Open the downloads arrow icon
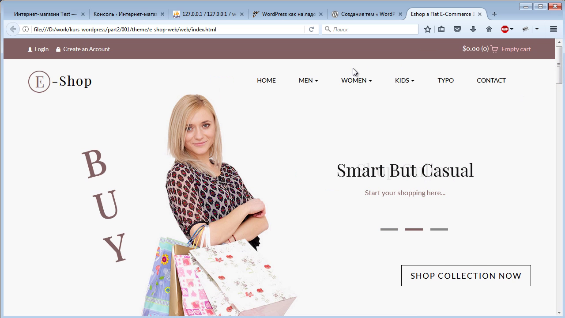 [473, 29]
